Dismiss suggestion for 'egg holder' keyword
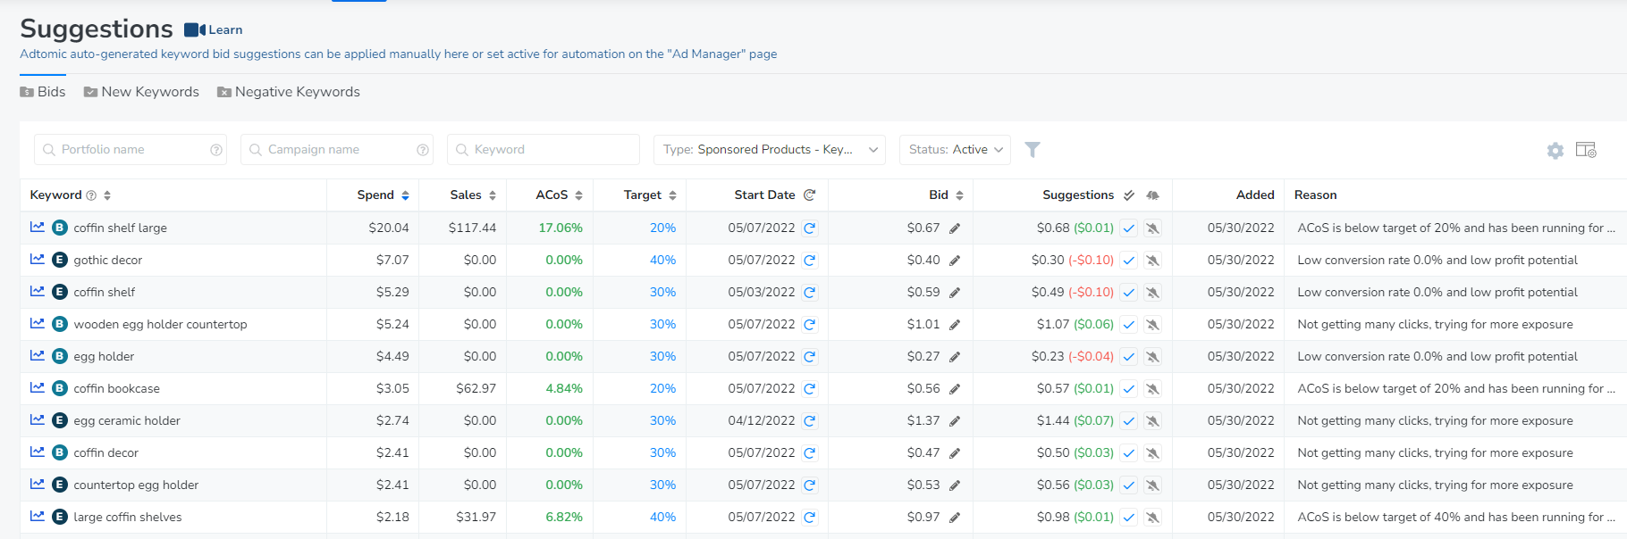Image resolution: width=1627 pixels, height=539 pixels. tap(1153, 357)
